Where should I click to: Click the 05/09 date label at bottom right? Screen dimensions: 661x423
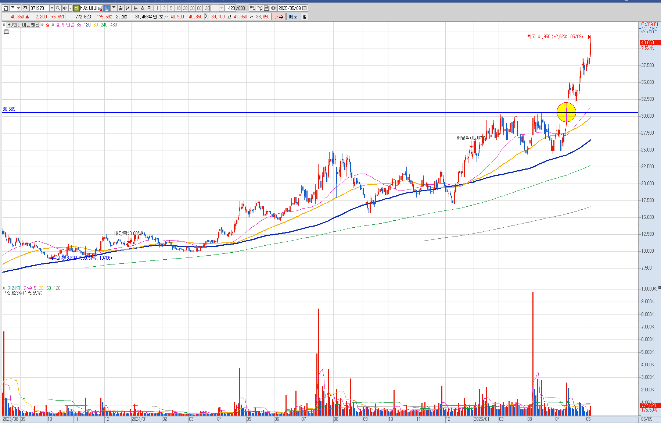pos(647,419)
